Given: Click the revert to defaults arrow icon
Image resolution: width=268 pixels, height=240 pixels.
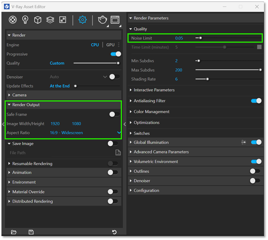Looking at the screenshot, I should pos(115,232).
